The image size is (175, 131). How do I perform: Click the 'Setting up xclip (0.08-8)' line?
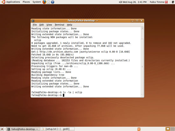click(51, 69)
